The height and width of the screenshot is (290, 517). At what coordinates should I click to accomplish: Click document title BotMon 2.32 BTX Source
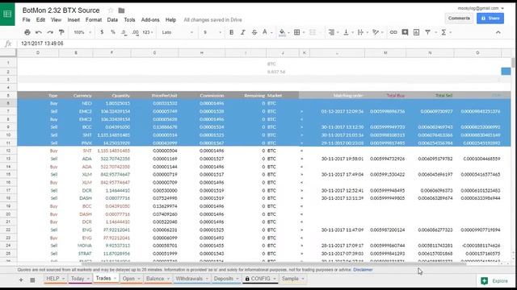61,10
